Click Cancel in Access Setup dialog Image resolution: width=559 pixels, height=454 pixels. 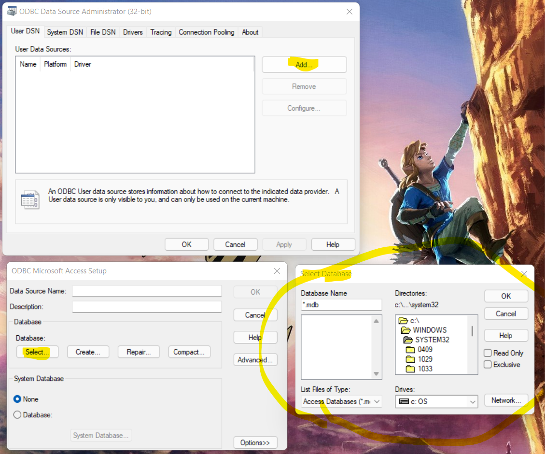(x=255, y=315)
